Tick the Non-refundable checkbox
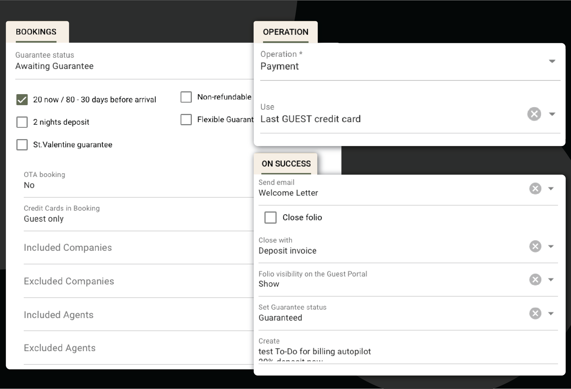This screenshot has width=571, height=389. click(x=186, y=97)
